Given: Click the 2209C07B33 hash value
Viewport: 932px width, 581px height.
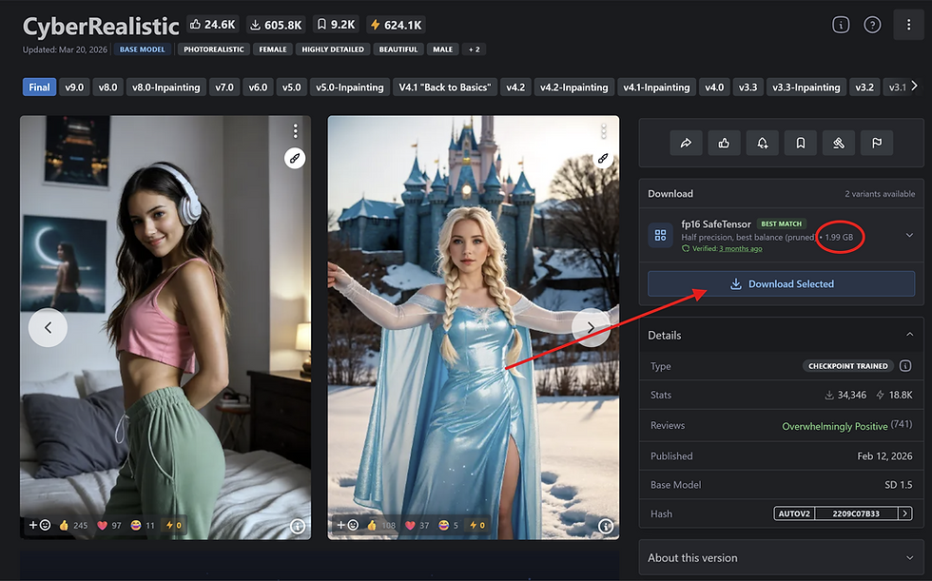Looking at the screenshot, I should 856,513.
